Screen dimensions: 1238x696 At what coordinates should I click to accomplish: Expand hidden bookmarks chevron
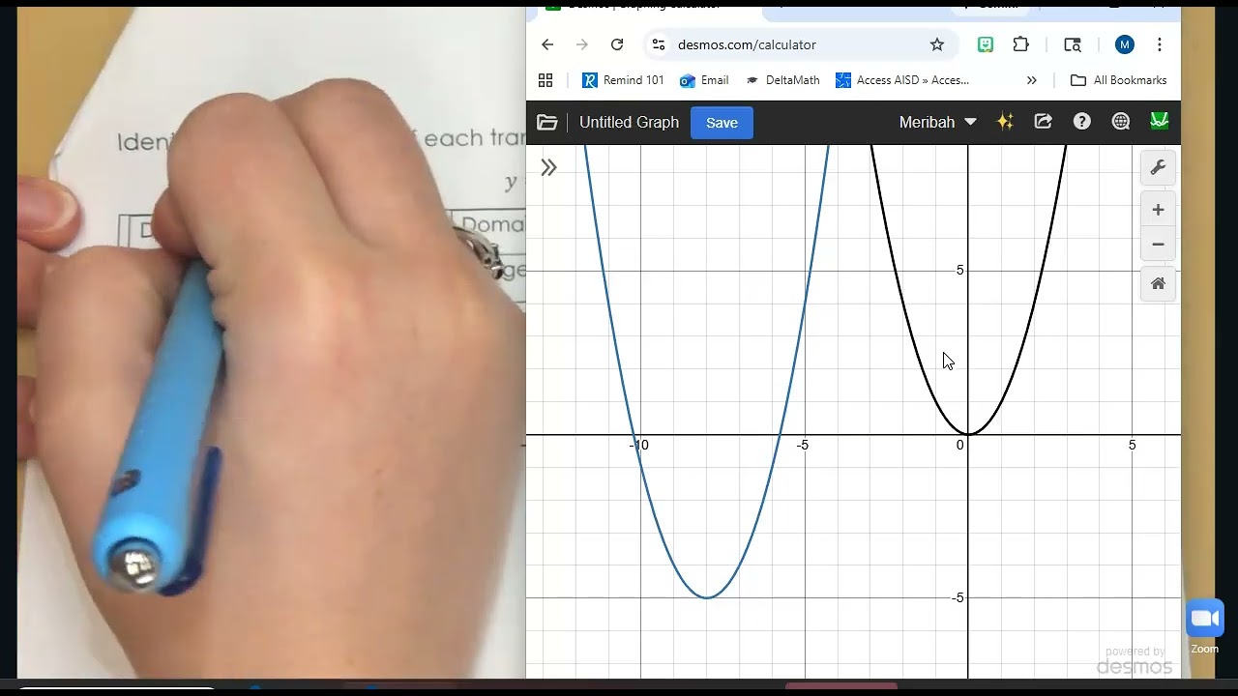point(1031,80)
